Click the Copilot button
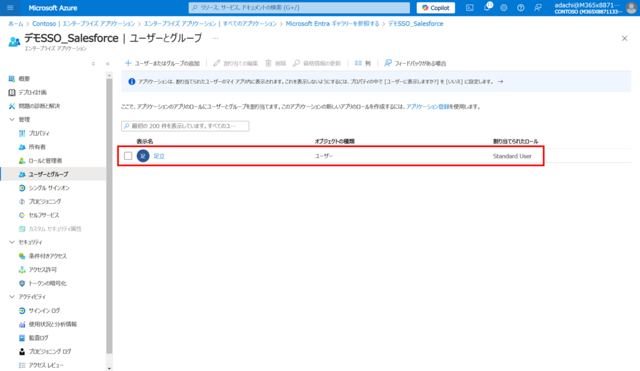Screen dimensions: 640x371 (x=436, y=8)
